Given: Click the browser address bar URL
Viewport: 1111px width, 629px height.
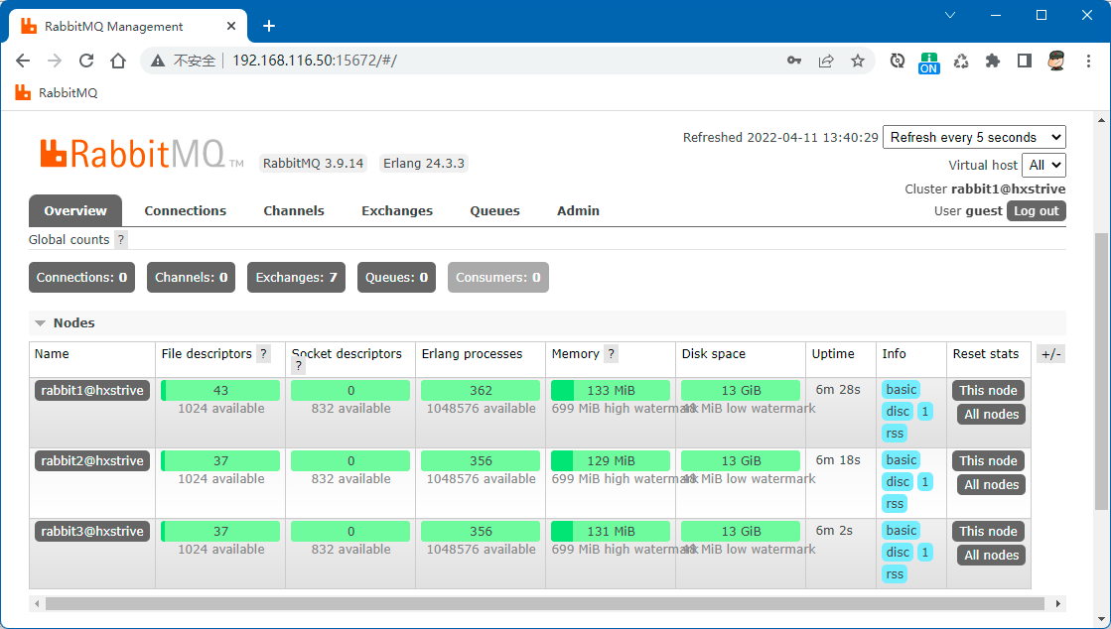Looking at the screenshot, I should [315, 61].
